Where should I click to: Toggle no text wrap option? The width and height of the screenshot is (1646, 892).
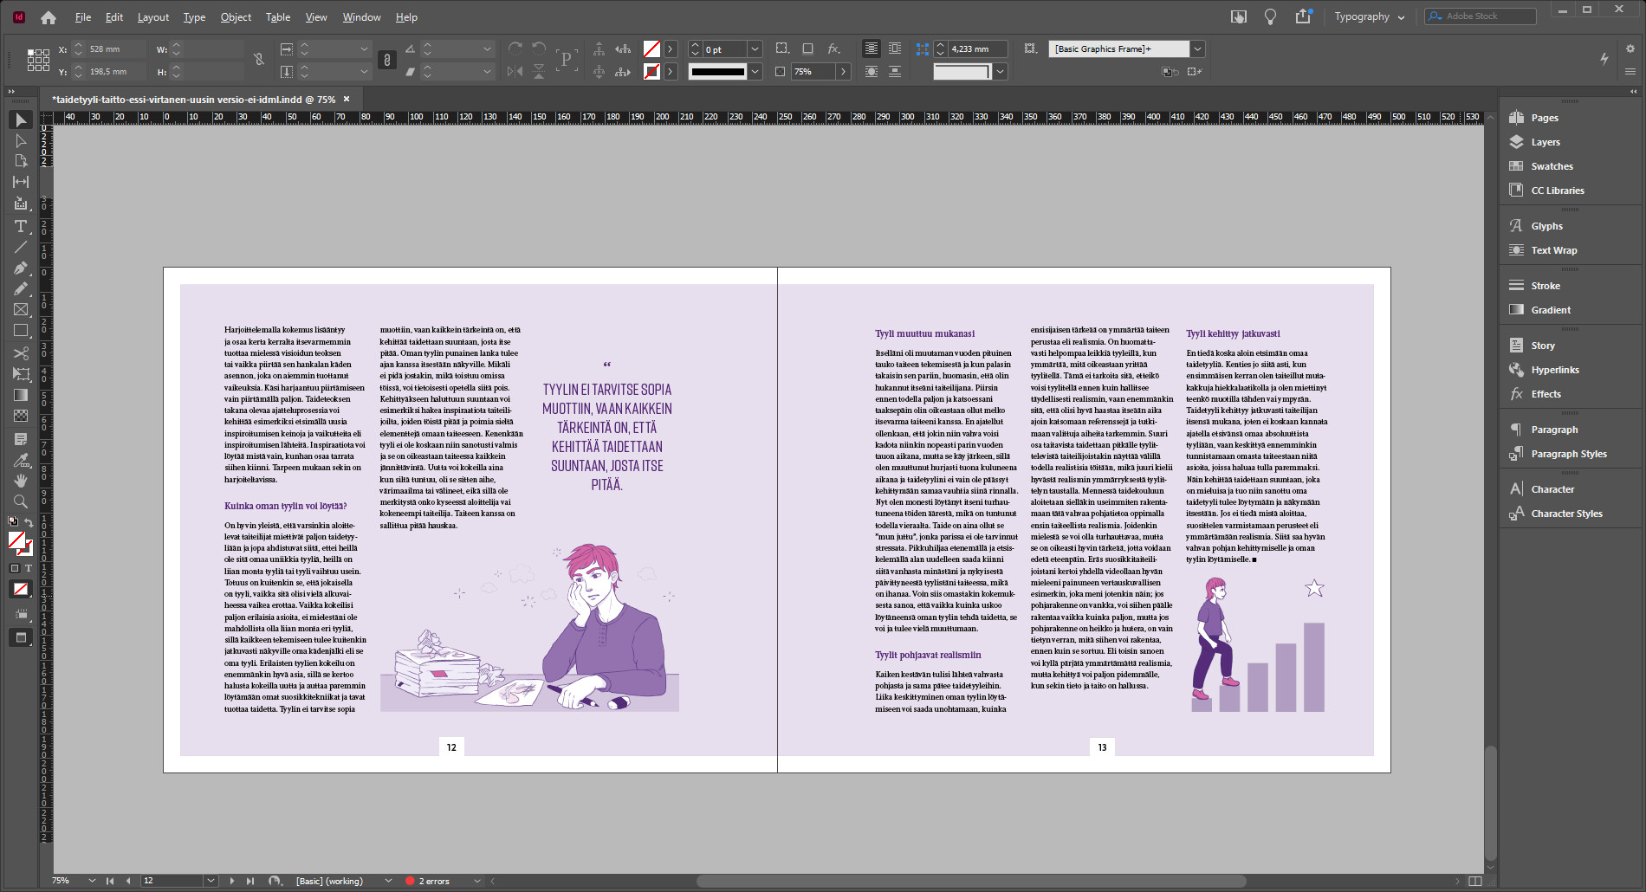coord(872,48)
